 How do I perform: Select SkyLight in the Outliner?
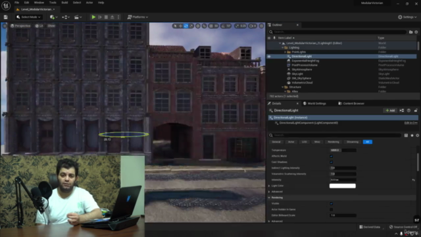coord(297,74)
